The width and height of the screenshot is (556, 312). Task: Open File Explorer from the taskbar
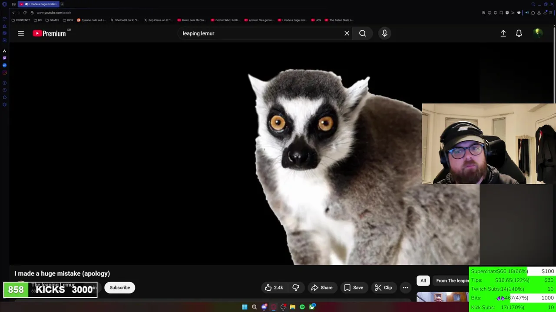pos(292,307)
